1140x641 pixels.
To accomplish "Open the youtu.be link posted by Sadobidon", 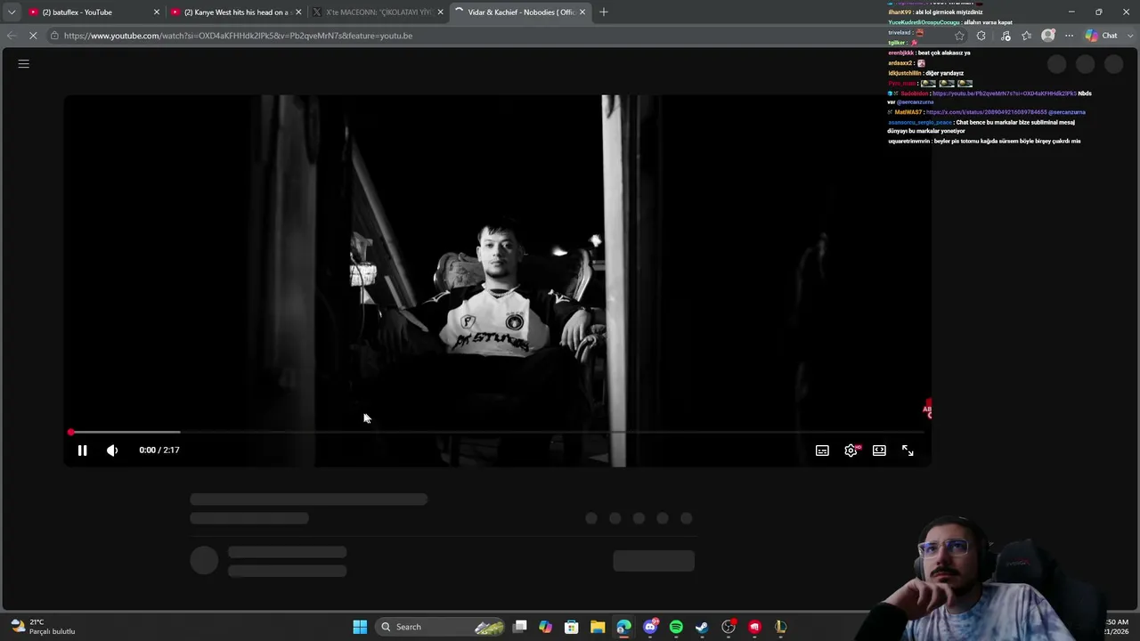I will (1005, 93).
